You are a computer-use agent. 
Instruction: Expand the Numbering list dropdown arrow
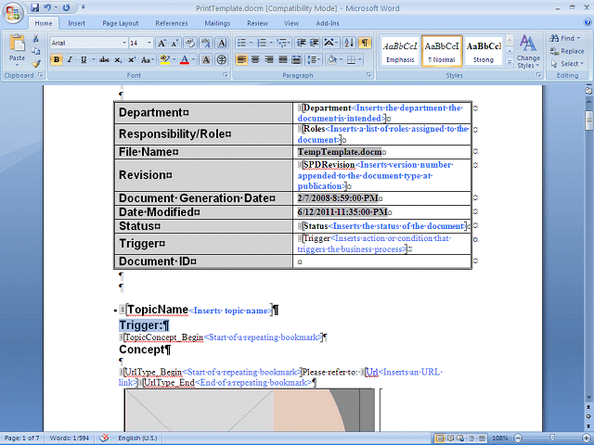[271, 43]
